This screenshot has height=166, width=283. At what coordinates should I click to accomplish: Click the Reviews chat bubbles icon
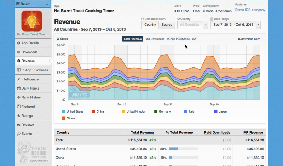click(x=19, y=125)
